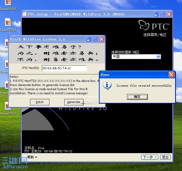Select the Image00006 desktop icon
This screenshot has height=171, width=182.
coord(8,25)
